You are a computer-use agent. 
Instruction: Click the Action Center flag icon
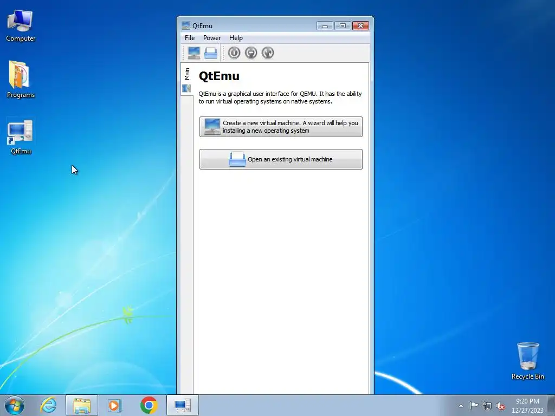pyautogui.click(x=474, y=405)
